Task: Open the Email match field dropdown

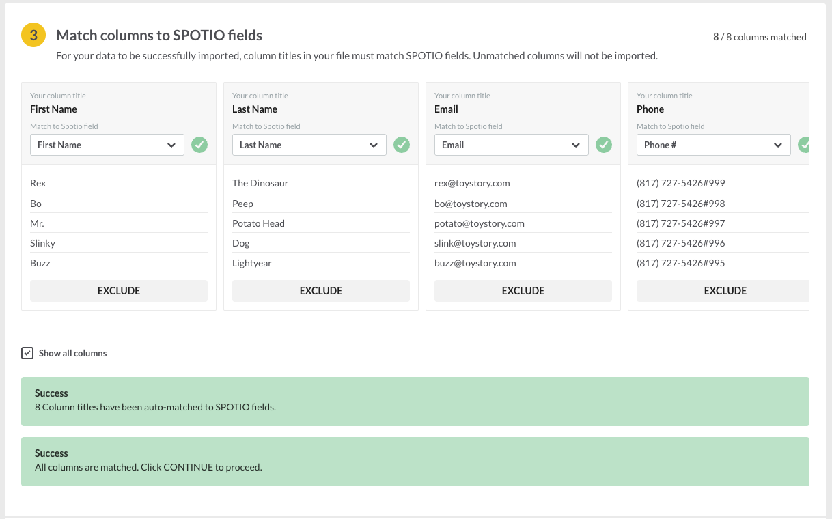Action: click(512, 145)
